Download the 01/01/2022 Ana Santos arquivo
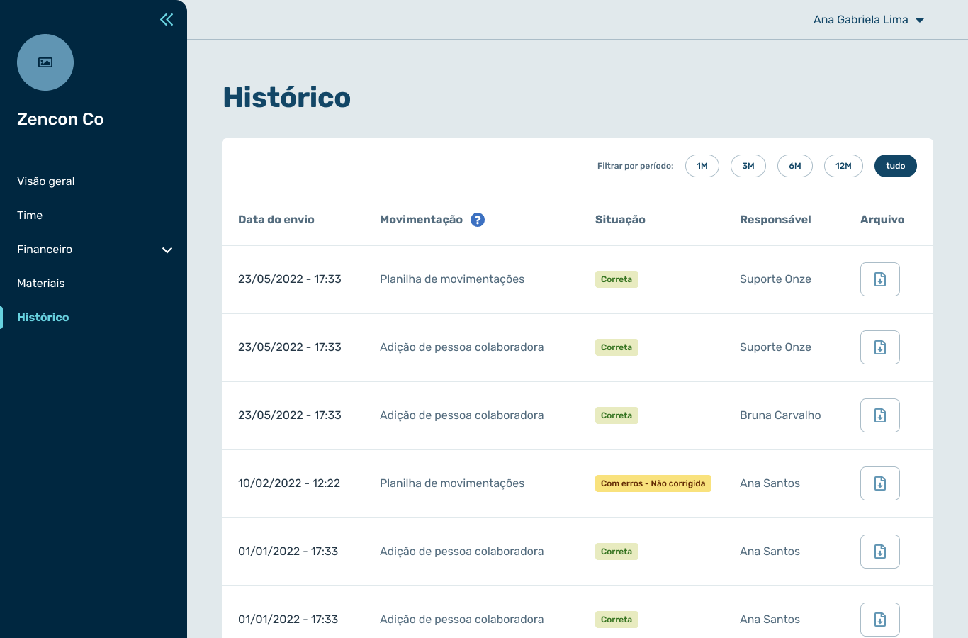The height and width of the screenshot is (638, 968). tap(879, 552)
